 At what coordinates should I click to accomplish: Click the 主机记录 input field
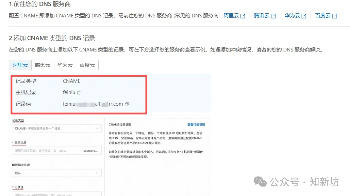pos(57,151)
